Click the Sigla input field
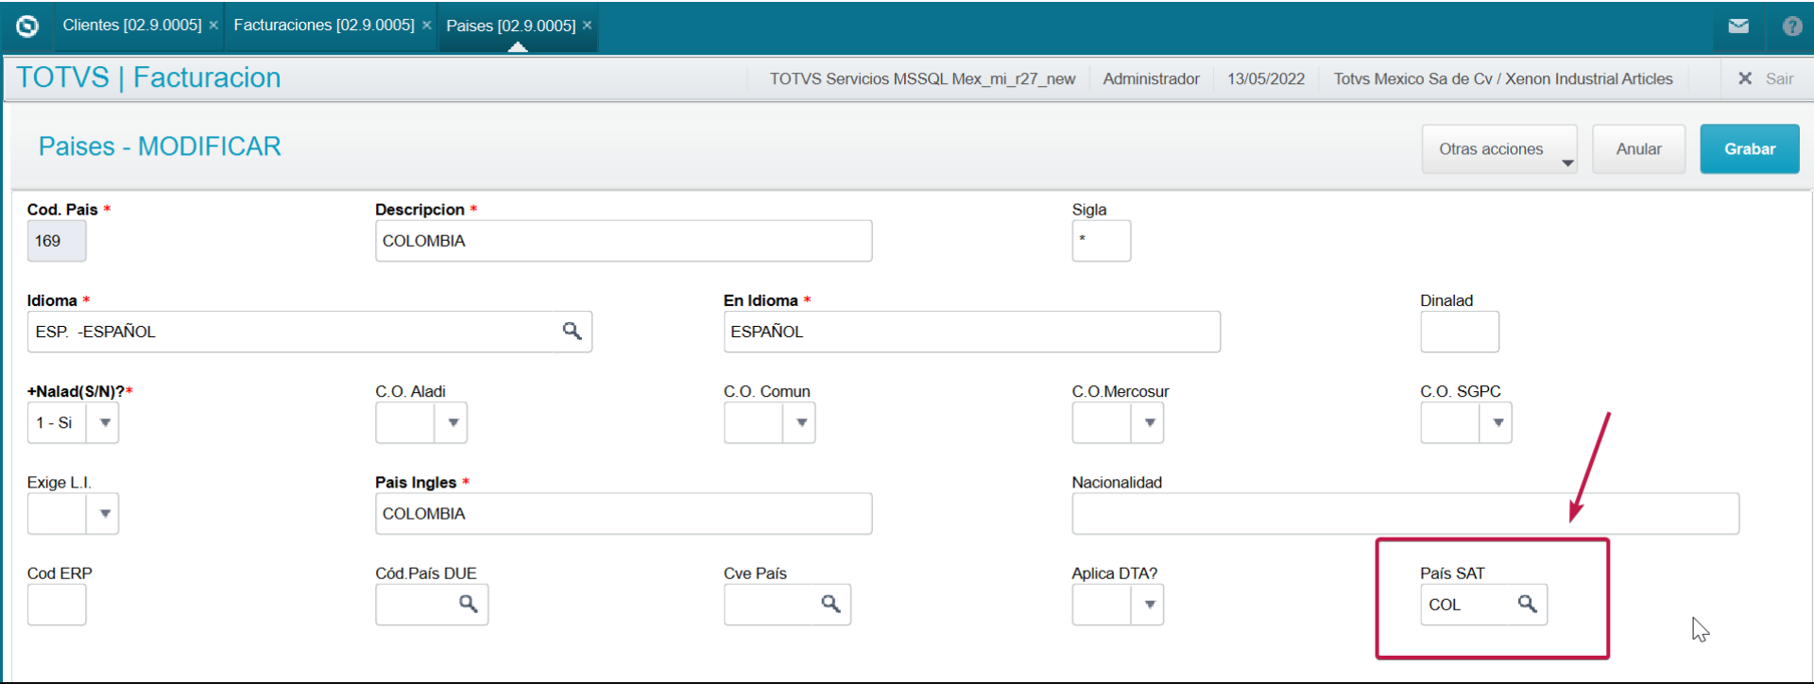The height and width of the screenshot is (684, 1814). pyautogui.click(x=1101, y=241)
